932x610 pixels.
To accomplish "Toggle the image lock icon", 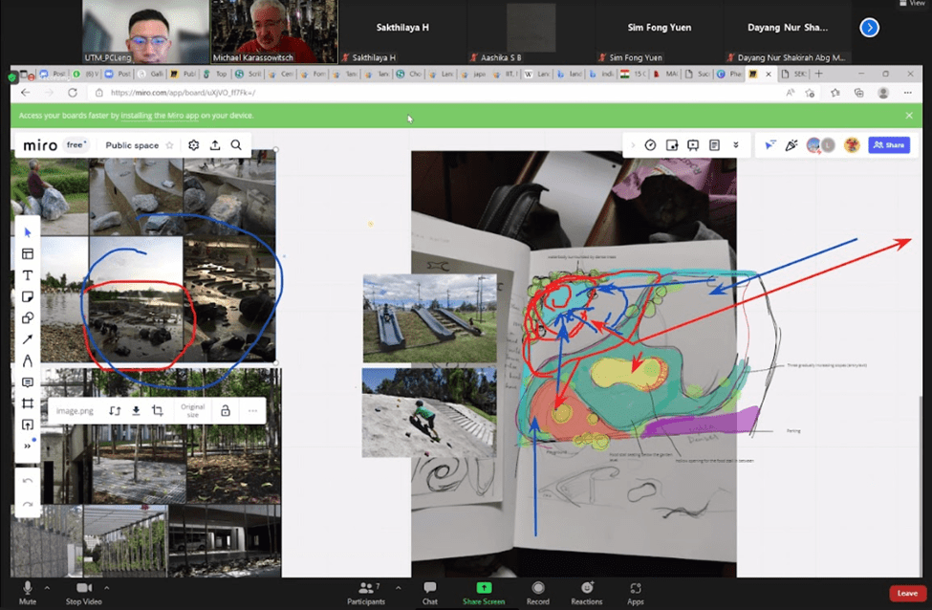I will [x=225, y=411].
